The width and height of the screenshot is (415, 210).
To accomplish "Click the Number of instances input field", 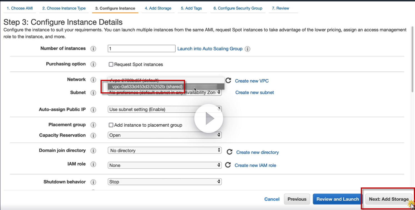I will (x=141, y=49).
